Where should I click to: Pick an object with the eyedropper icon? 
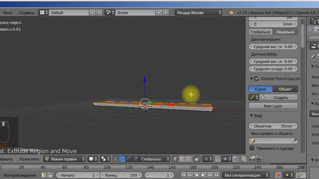(x=295, y=140)
